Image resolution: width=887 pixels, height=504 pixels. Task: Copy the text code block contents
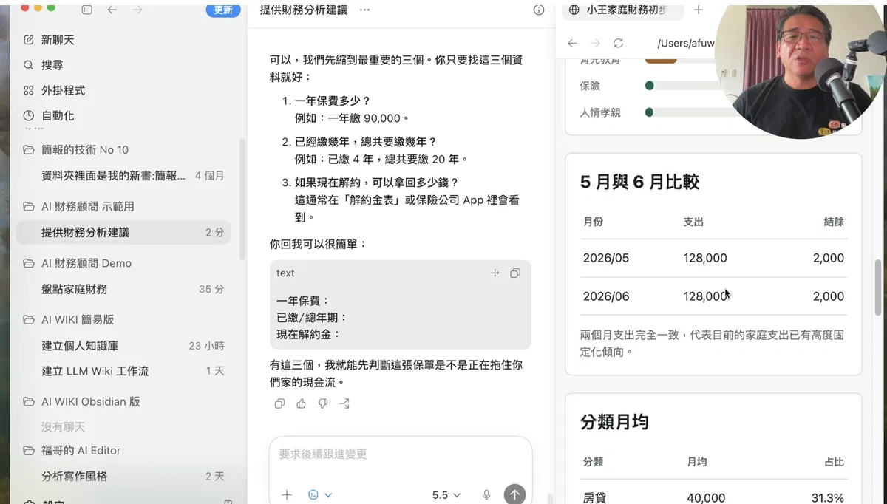(x=515, y=273)
